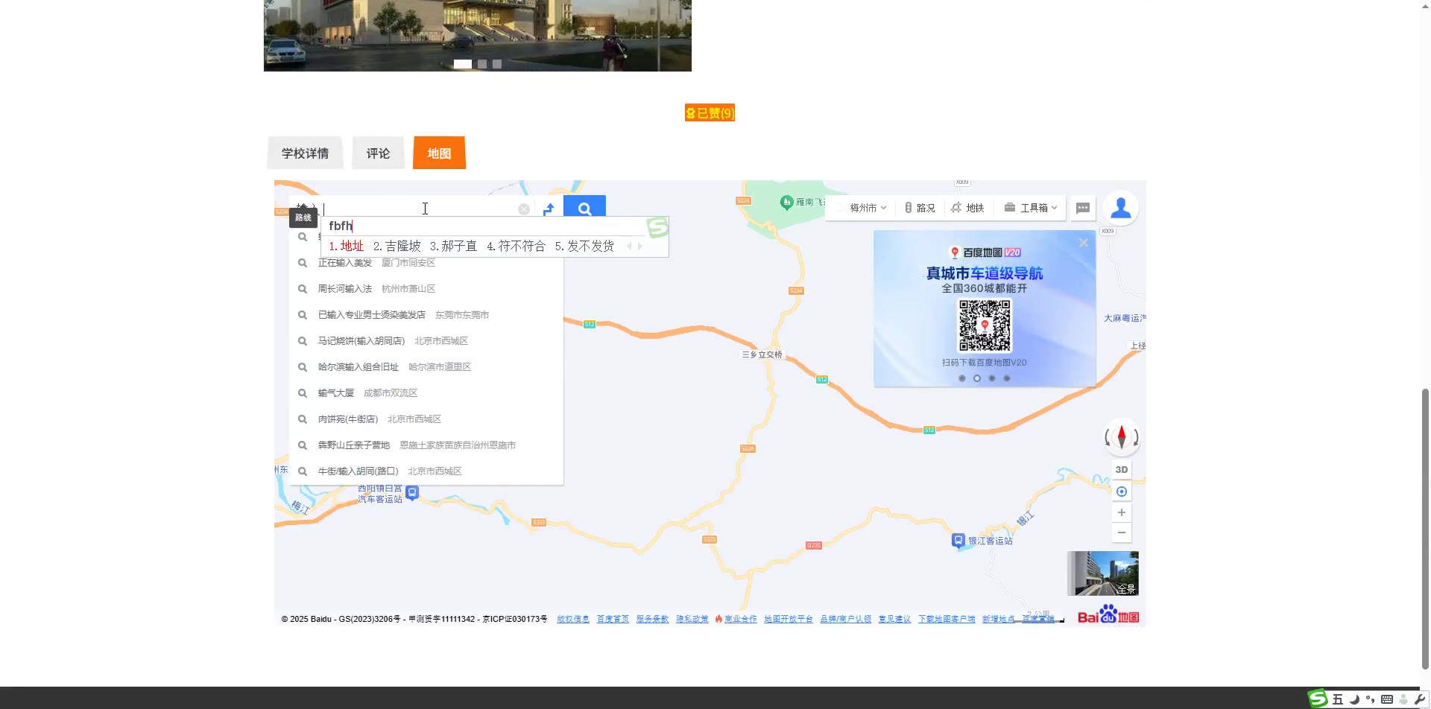Zoom in on the map
This screenshot has width=1431, height=709.
[x=1122, y=512]
